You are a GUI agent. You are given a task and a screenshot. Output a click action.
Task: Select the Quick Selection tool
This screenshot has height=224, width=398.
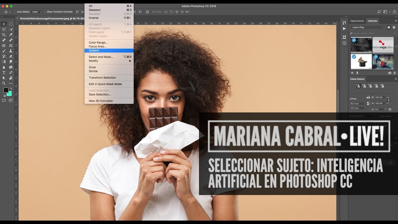click(11, 30)
